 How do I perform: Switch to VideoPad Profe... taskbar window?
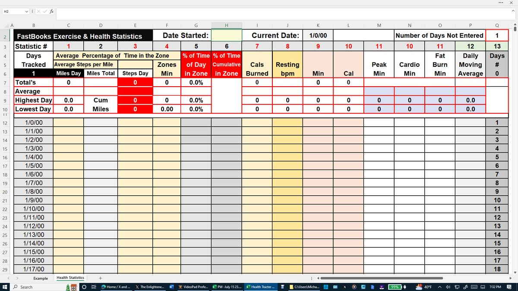pyautogui.click(x=193, y=287)
